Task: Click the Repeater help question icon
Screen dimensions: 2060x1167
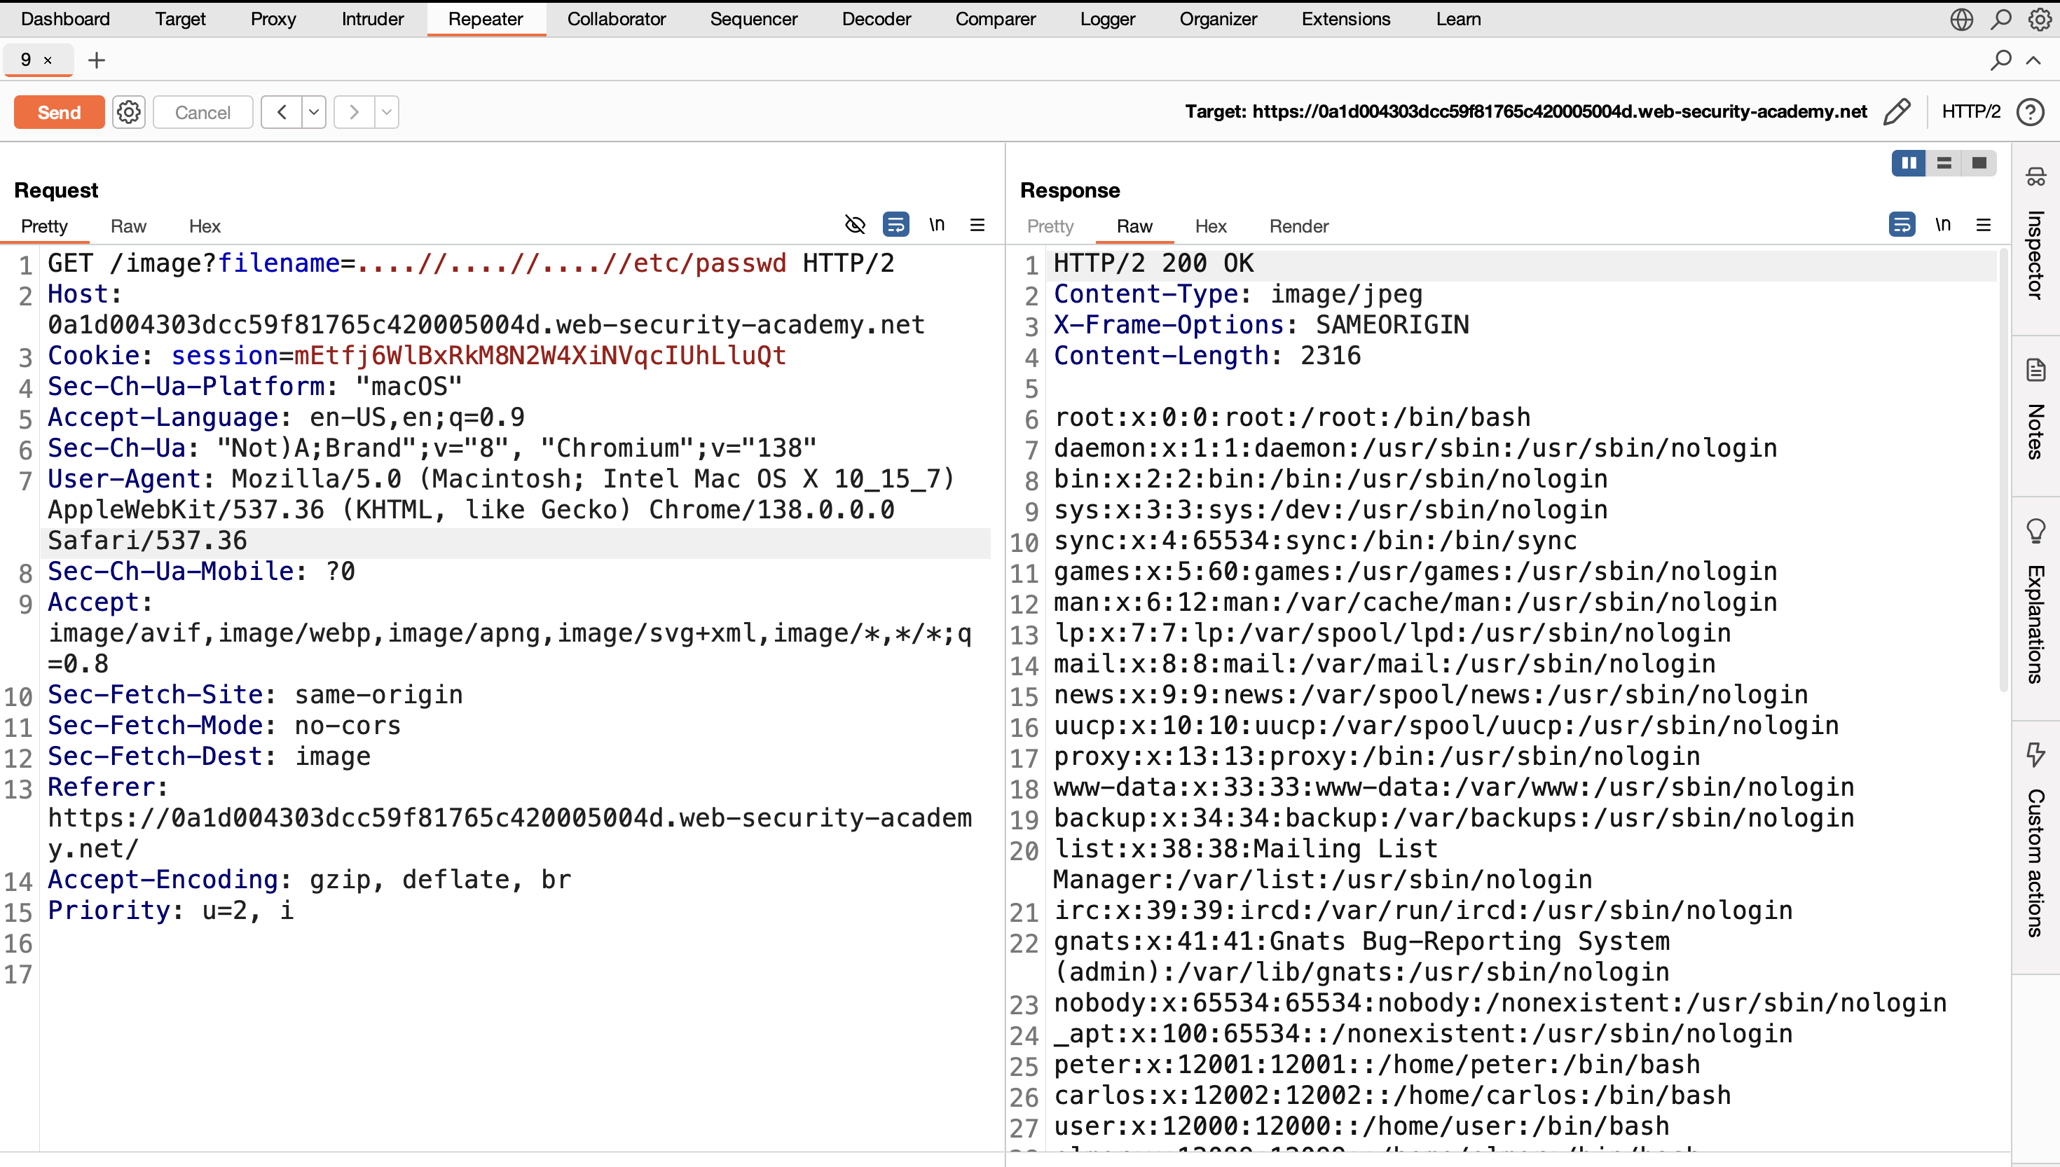Action: (x=2030, y=111)
